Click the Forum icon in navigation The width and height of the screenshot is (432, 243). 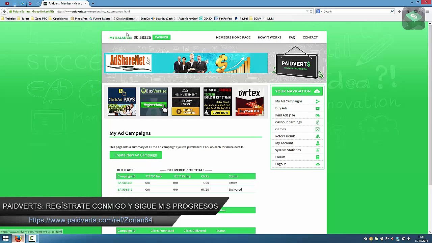[x=317, y=157]
